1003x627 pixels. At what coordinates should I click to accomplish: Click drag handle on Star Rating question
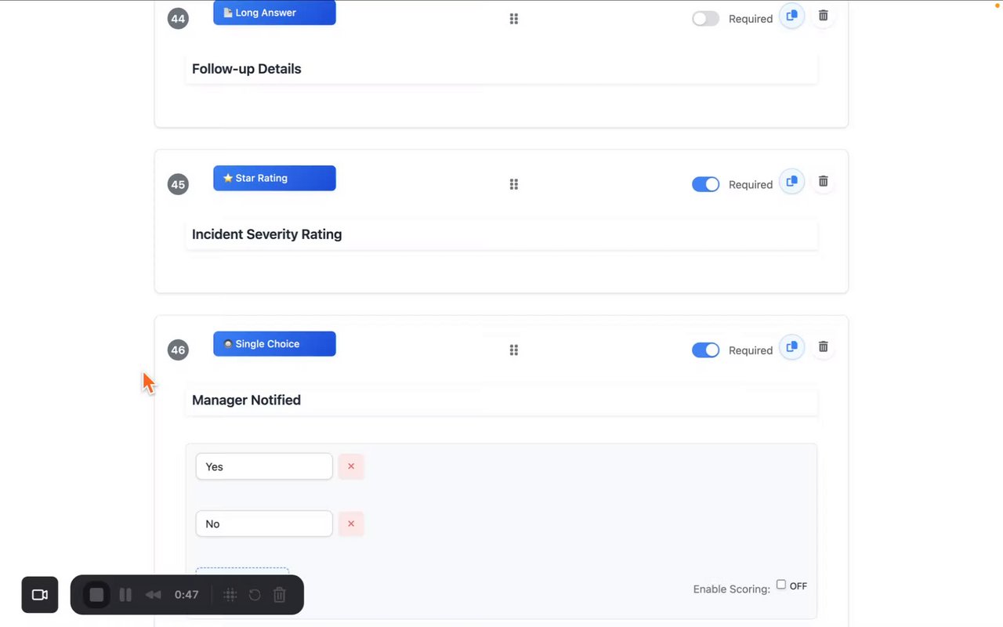pyautogui.click(x=514, y=184)
